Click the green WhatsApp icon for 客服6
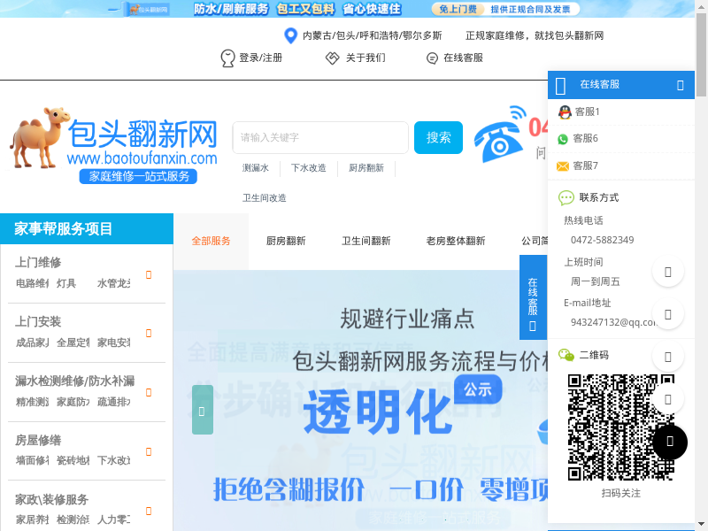 (x=563, y=139)
